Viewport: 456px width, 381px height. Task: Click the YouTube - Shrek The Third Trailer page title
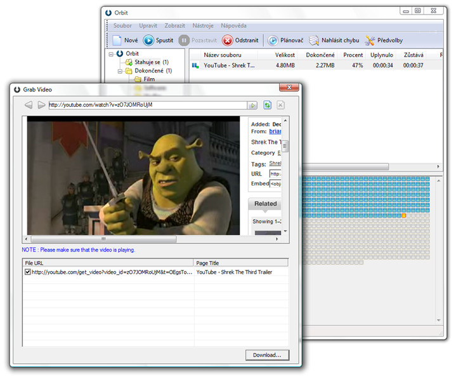(x=234, y=272)
